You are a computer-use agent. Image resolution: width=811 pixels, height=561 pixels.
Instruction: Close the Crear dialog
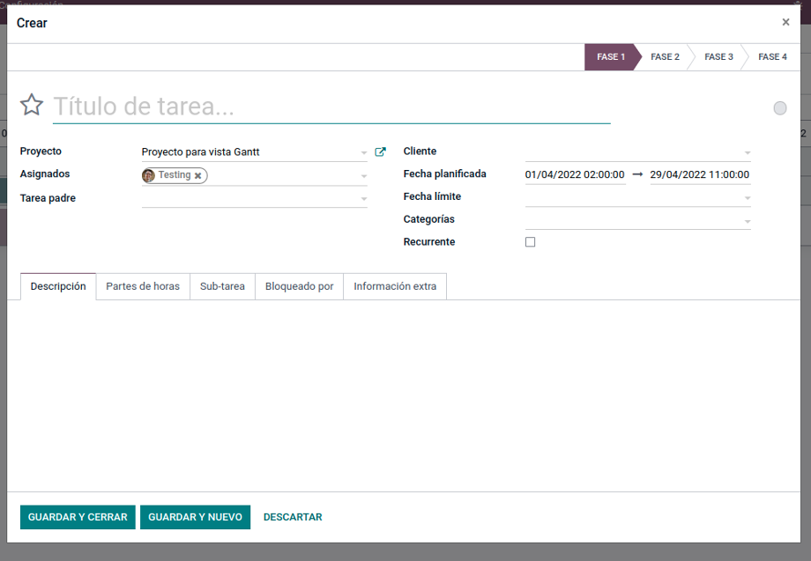click(785, 22)
